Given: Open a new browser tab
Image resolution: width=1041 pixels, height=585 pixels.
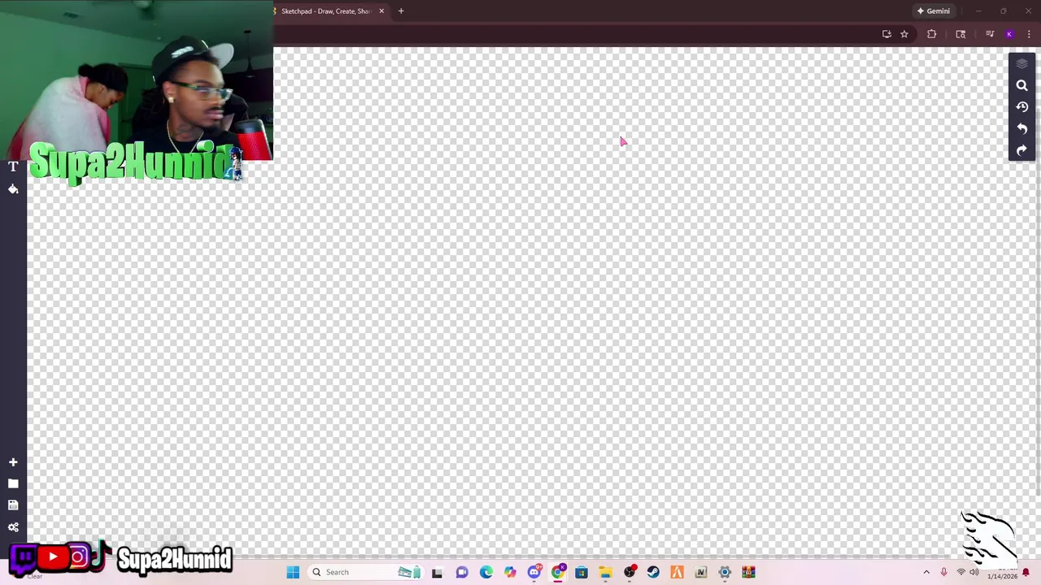Looking at the screenshot, I should (401, 11).
